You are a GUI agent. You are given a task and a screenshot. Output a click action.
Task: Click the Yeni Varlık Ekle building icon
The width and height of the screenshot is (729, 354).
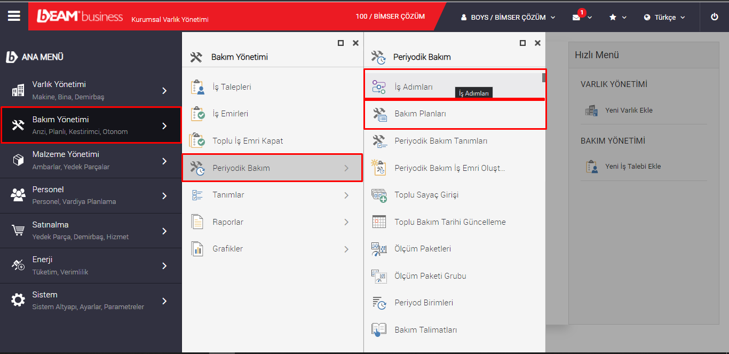pyautogui.click(x=591, y=111)
